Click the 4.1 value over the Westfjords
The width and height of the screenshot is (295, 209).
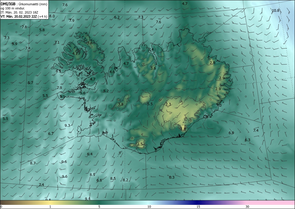(75, 54)
